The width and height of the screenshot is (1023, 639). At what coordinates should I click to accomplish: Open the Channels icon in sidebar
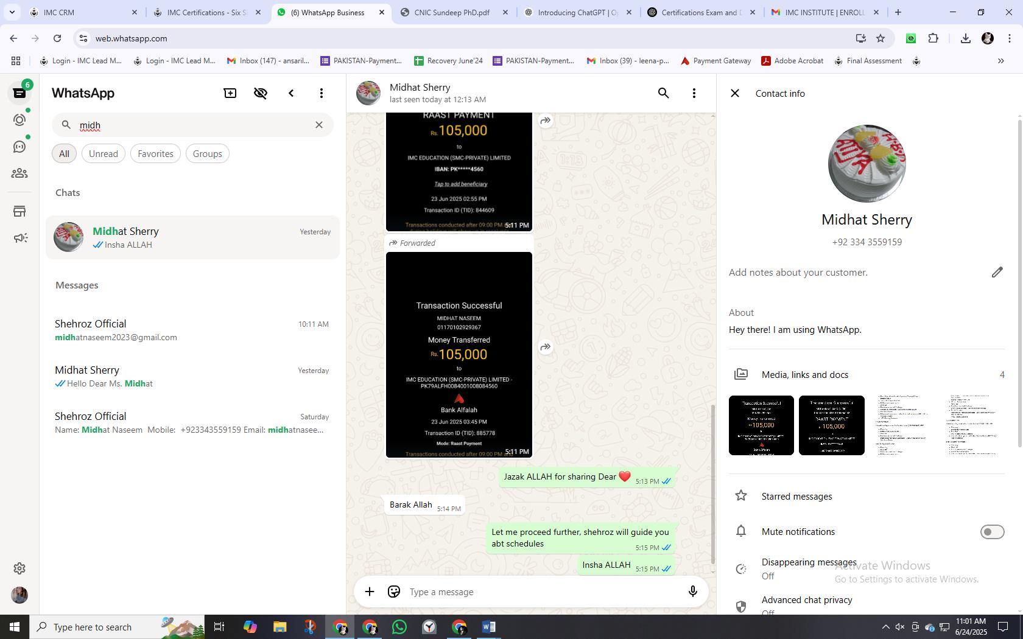click(x=19, y=147)
